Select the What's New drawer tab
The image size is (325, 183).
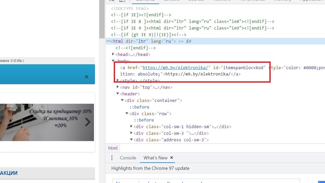155,158
